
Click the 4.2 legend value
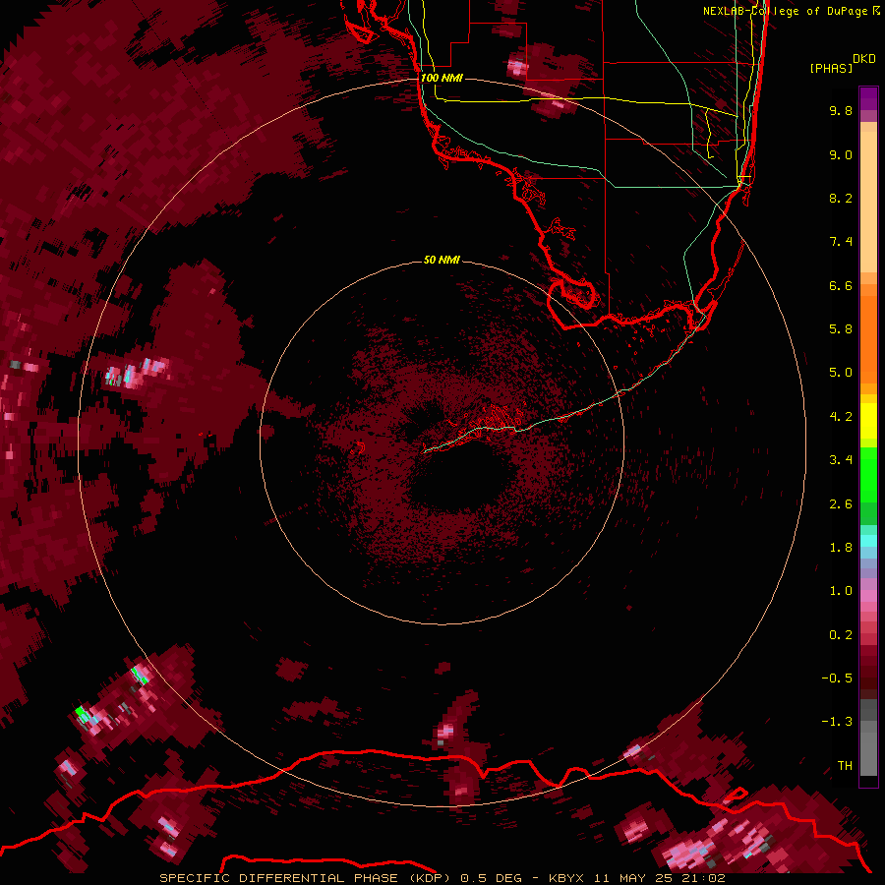pos(841,417)
